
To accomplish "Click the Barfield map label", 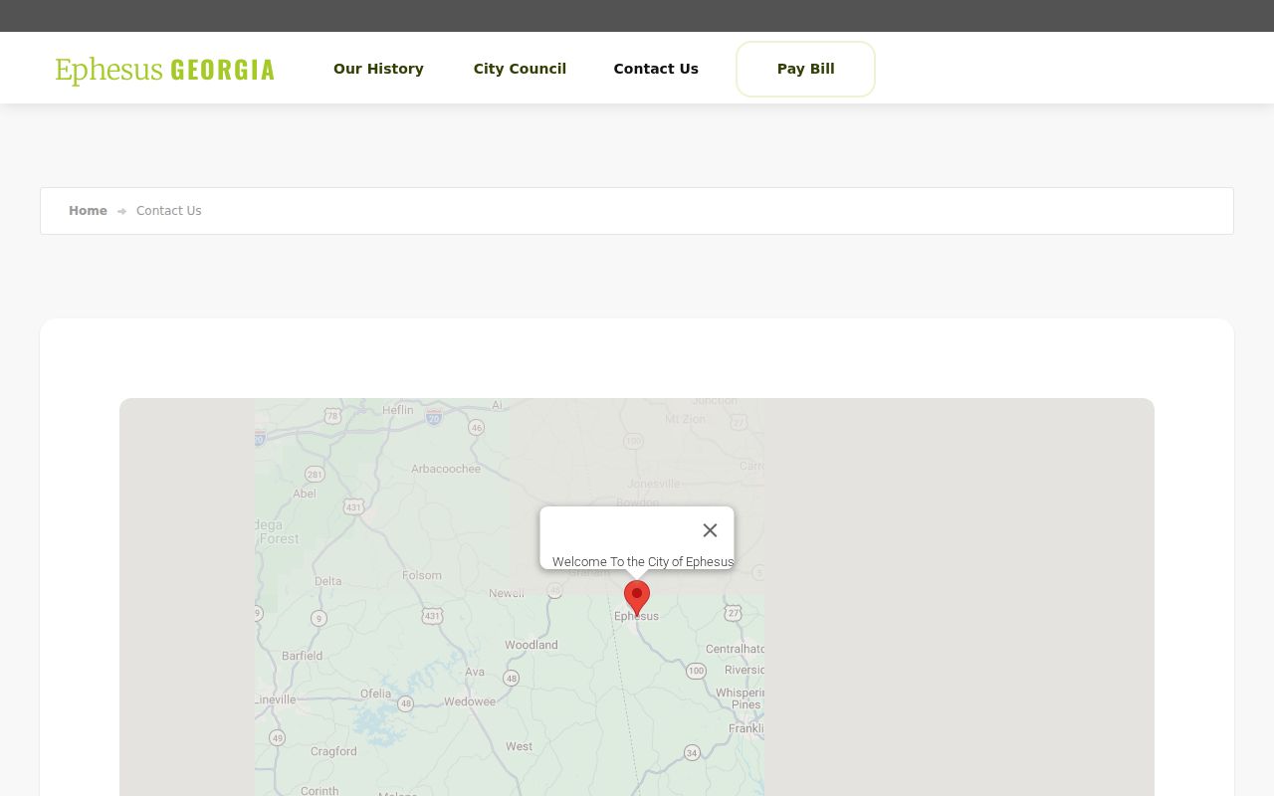I will [x=302, y=656].
